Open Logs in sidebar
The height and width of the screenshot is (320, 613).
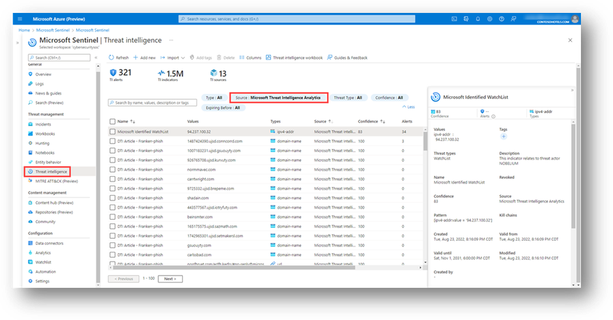[x=40, y=84]
